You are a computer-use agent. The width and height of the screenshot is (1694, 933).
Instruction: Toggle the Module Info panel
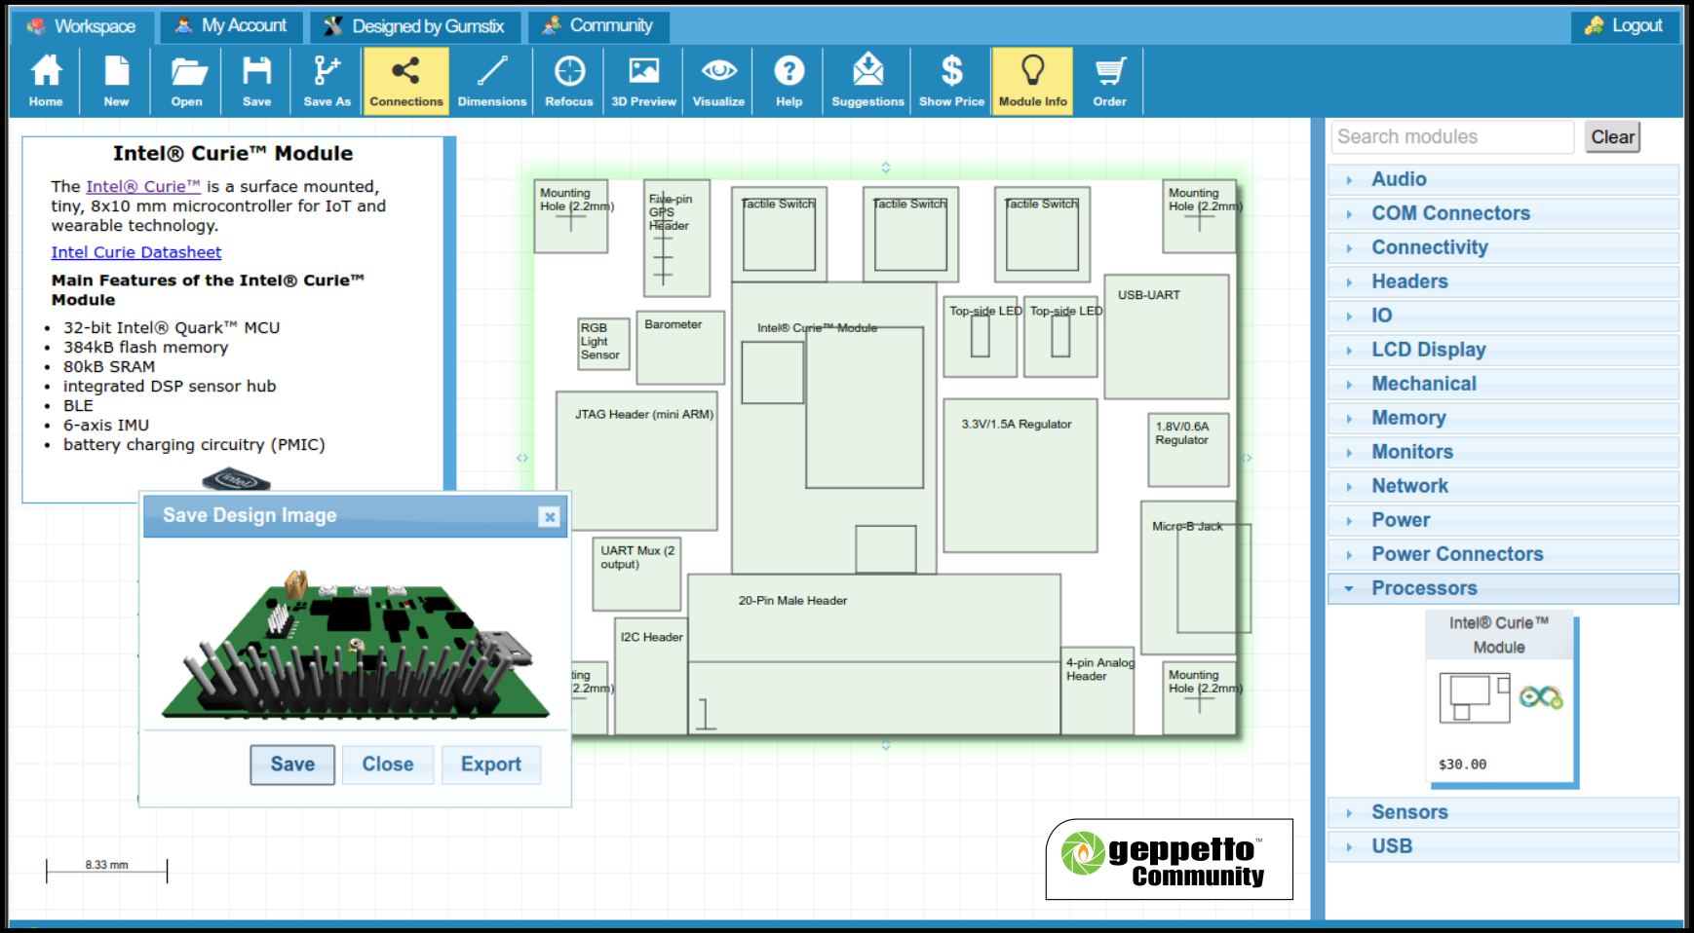[x=1032, y=82]
